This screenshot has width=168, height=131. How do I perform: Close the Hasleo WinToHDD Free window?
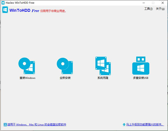pyautogui.click(x=162, y=3)
